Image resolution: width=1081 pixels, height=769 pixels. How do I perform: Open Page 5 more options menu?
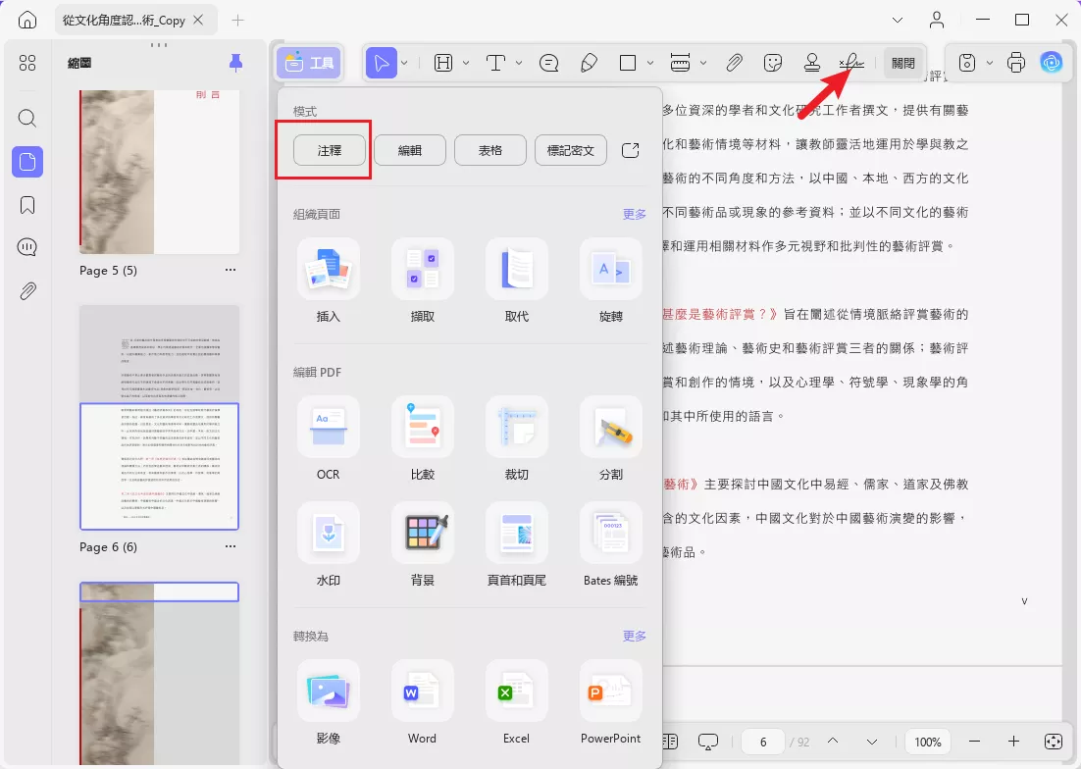[231, 270]
